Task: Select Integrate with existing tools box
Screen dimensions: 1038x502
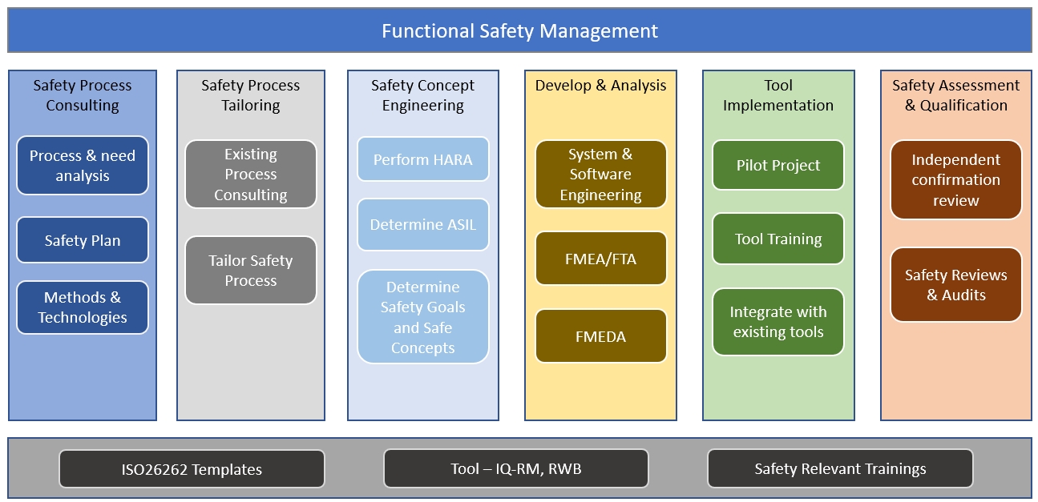Action: point(778,322)
